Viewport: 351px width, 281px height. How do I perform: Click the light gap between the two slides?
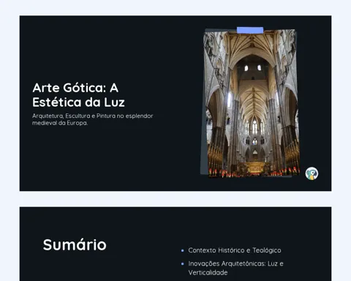[x=175, y=199]
